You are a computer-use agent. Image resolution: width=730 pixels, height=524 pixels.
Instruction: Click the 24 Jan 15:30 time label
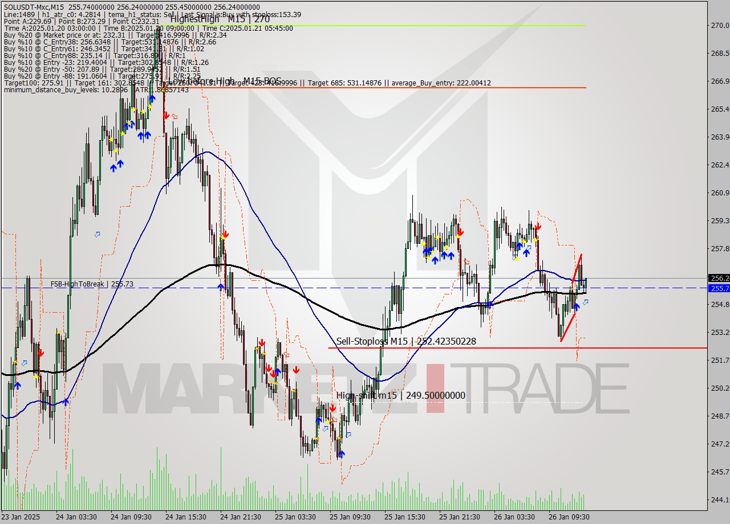[x=185, y=517]
